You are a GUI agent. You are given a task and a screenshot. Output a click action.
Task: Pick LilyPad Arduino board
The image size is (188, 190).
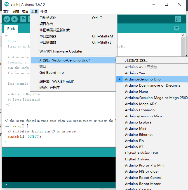pyautogui.click(x=152, y=159)
